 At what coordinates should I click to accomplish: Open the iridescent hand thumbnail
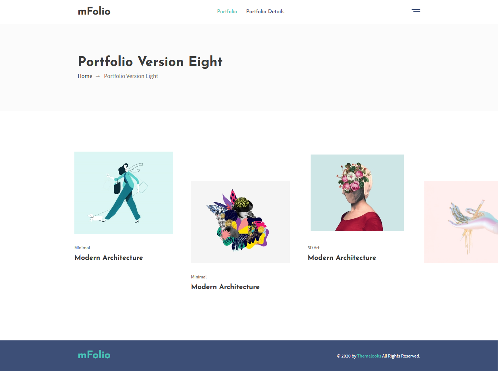click(x=461, y=222)
